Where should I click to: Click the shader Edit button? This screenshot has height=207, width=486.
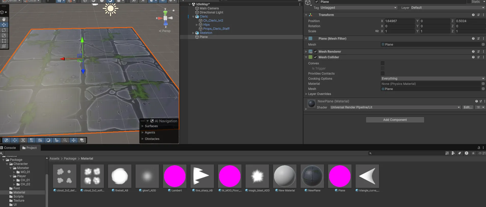click(x=468, y=107)
